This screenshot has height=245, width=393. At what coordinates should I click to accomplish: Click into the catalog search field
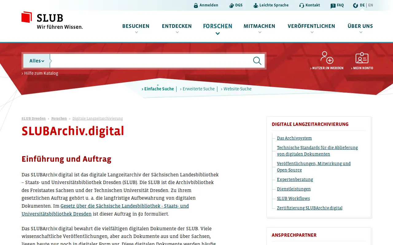click(x=150, y=61)
